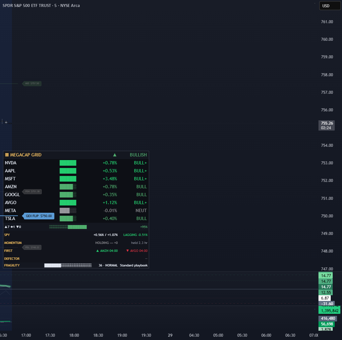Open the USD currency selector
The image size is (342, 340).
pos(329,6)
